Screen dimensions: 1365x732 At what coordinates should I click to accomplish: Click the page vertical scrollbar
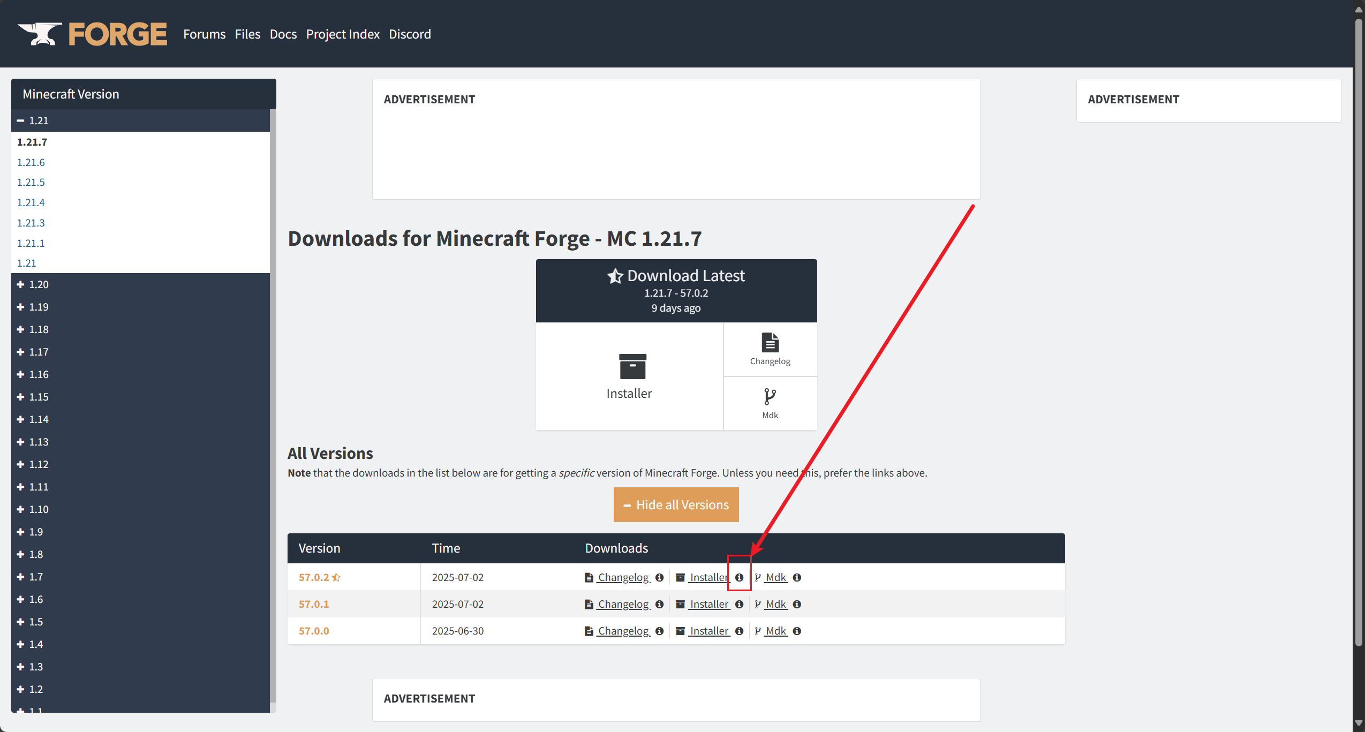tap(1359, 321)
